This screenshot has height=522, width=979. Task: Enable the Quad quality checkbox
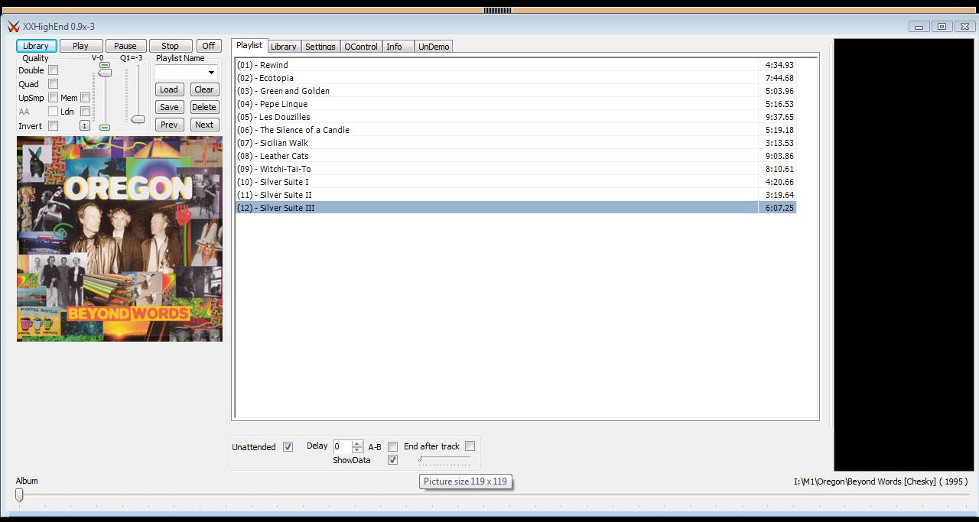[54, 84]
